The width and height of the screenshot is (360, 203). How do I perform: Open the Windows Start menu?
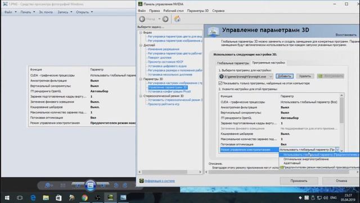7,198
